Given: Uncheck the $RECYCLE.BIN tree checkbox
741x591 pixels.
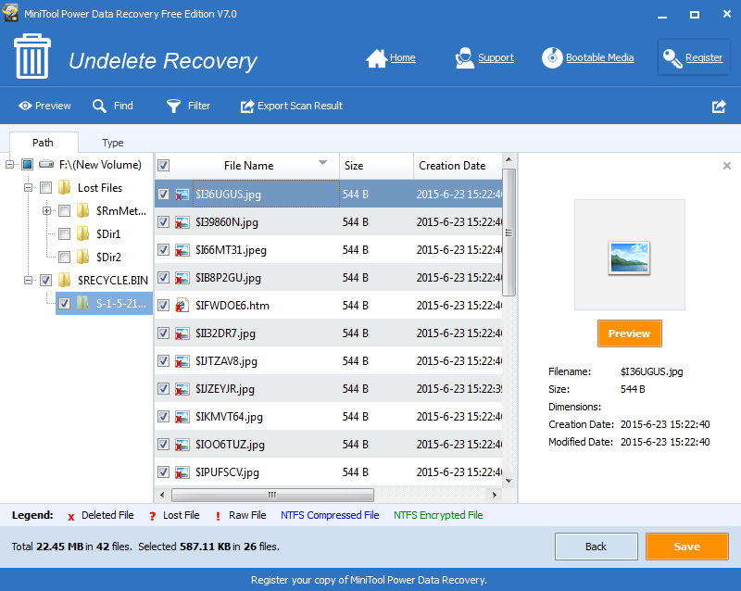Looking at the screenshot, I should click(x=45, y=280).
